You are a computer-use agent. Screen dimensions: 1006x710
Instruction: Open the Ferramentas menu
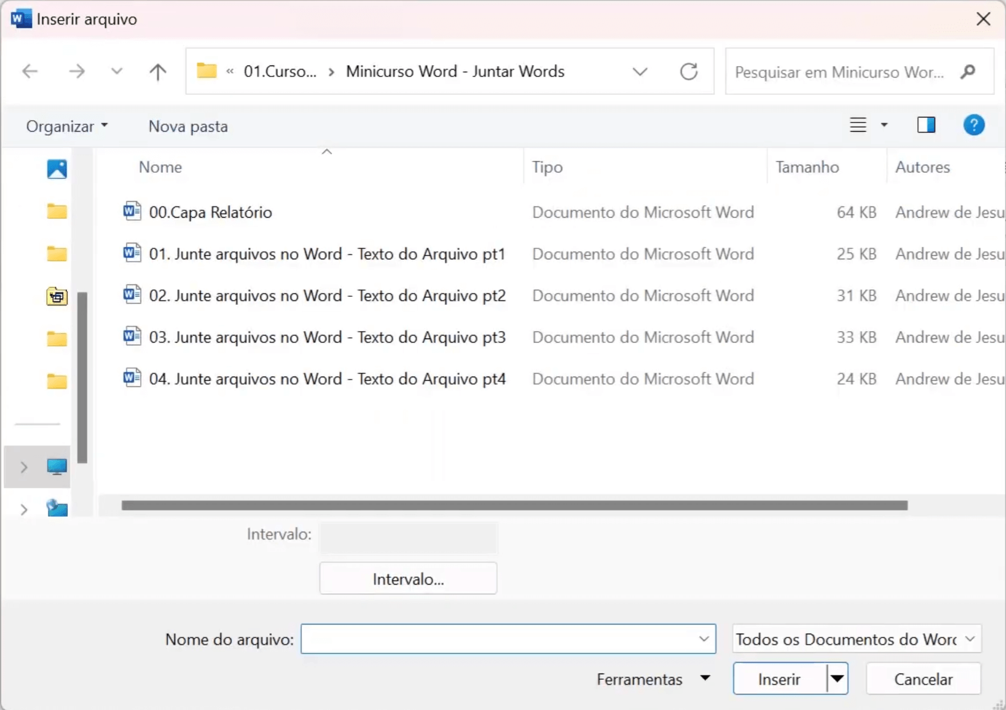coord(653,678)
